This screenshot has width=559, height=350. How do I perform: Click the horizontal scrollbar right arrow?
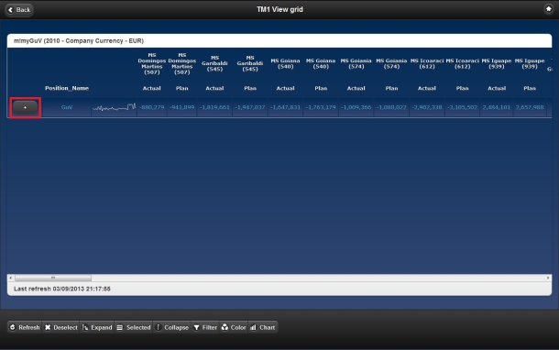pos(548,278)
